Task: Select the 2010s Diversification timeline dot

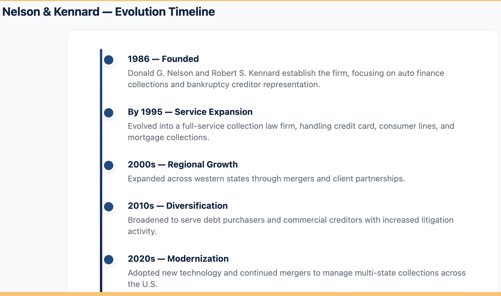Action: point(109,207)
